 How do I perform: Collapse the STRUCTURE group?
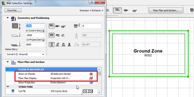click(x=8, y=87)
